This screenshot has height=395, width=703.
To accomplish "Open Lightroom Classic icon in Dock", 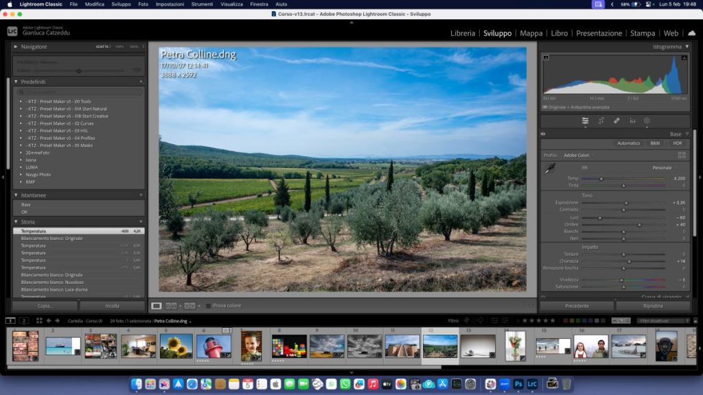I will pyautogui.click(x=532, y=384).
